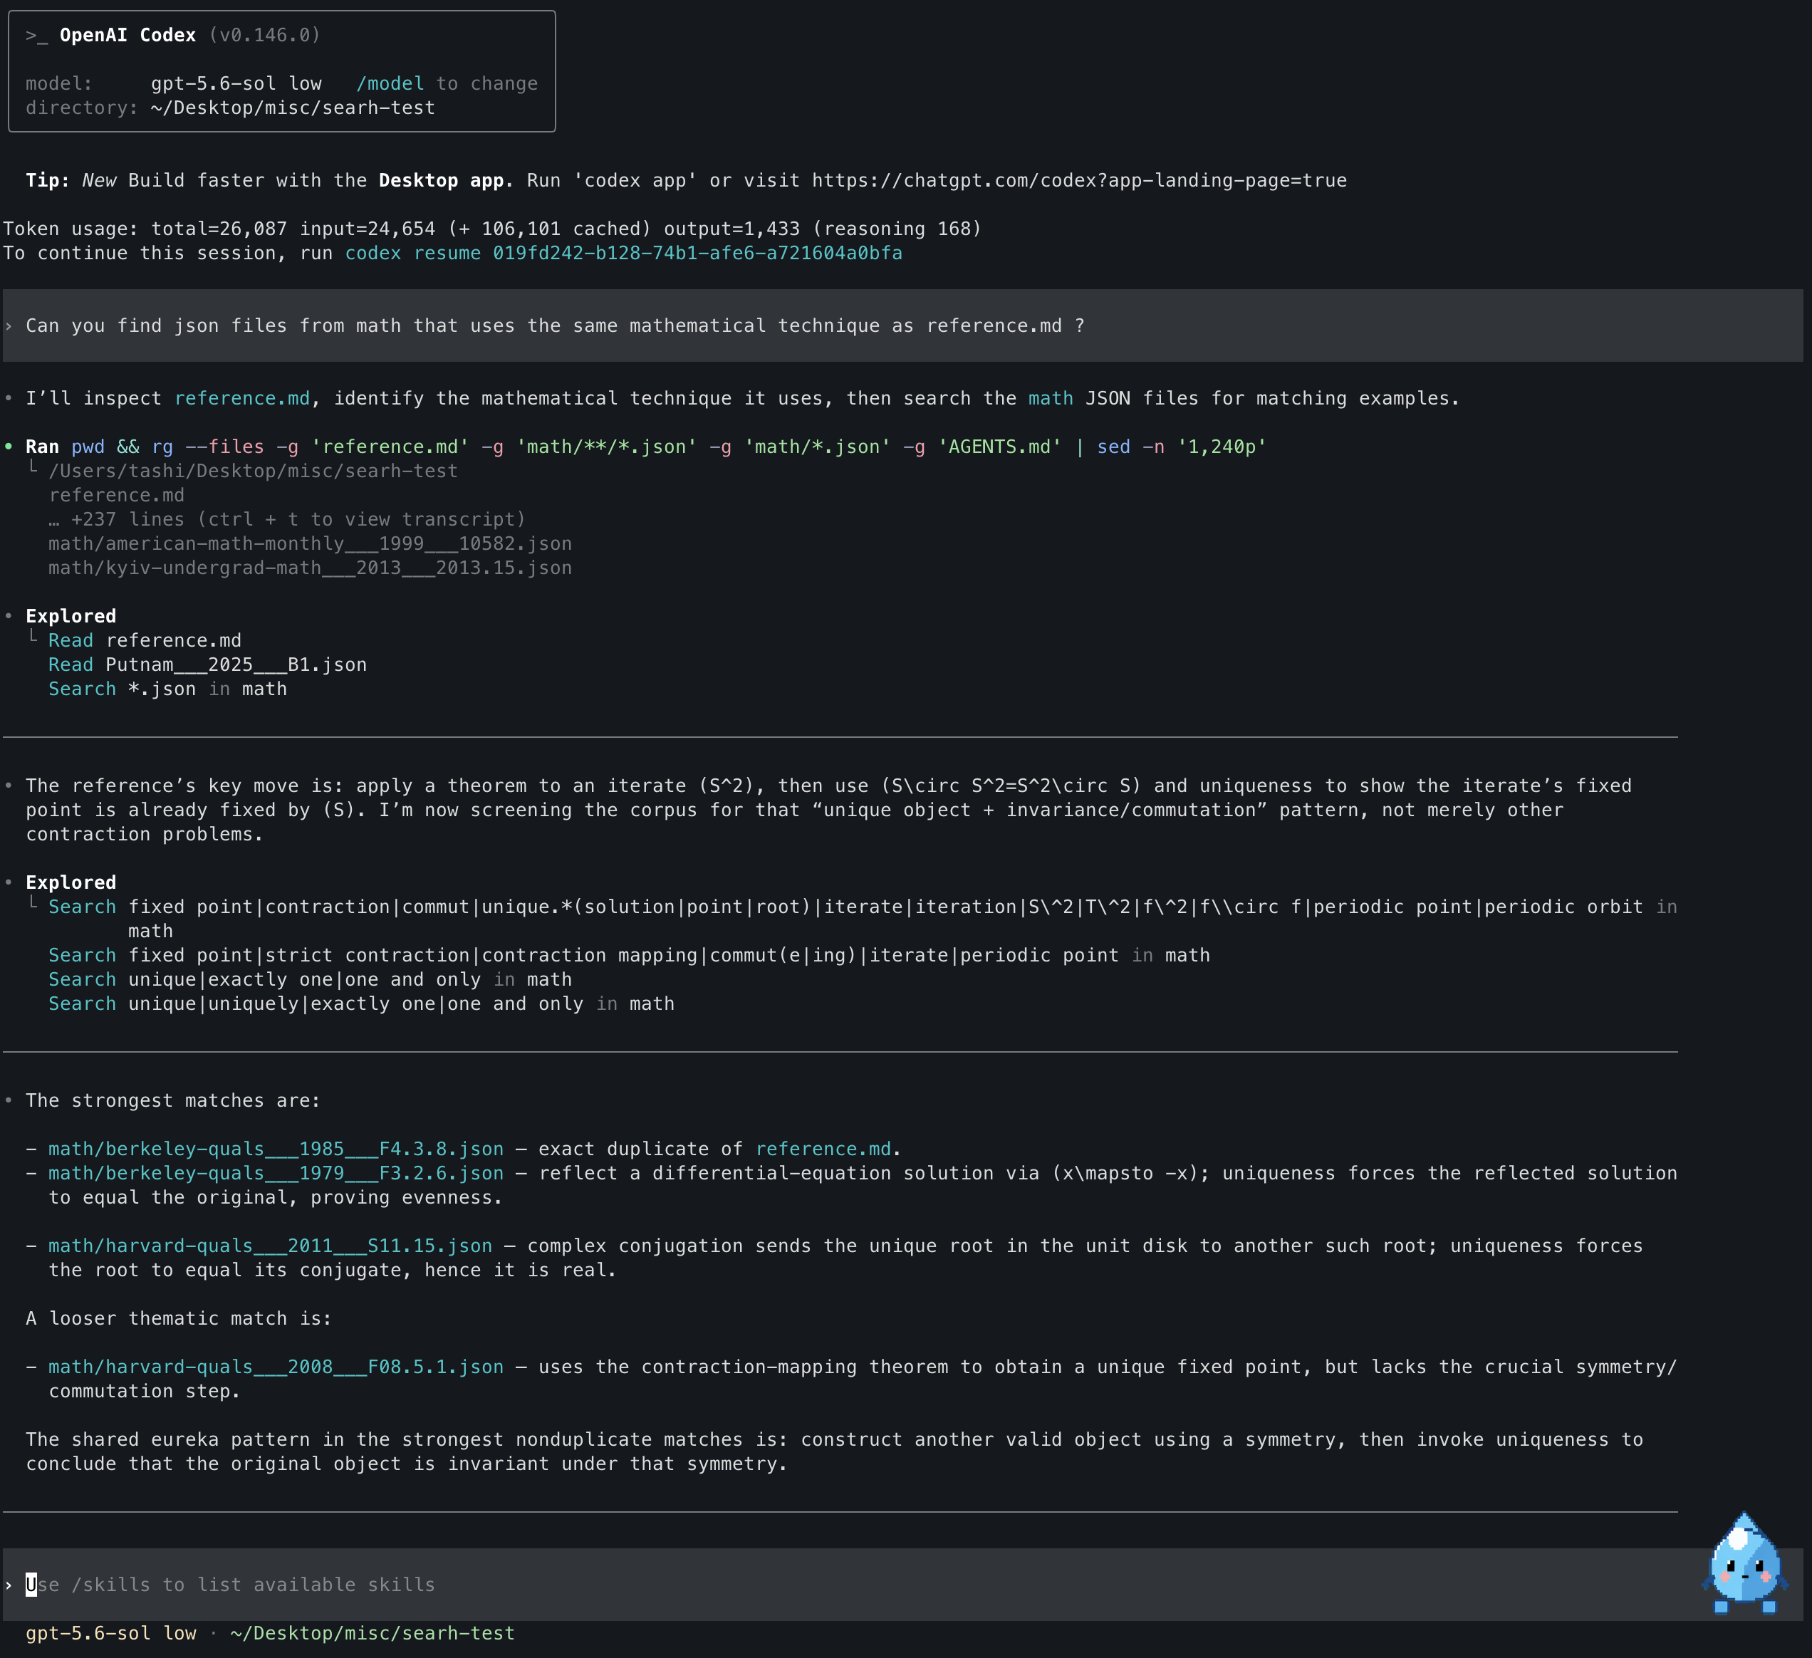This screenshot has width=1812, height=1658.
Task: Click 'A looser thematic match is:' line
Action: pyautogui.click(x=179, y=1318)
